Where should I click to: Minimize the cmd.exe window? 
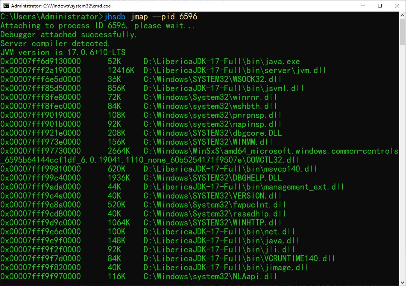pos(363,6)
